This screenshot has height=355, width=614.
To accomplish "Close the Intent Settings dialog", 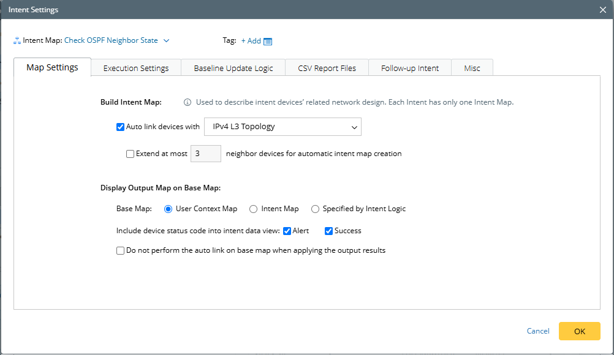I will (x=602, y=10).
